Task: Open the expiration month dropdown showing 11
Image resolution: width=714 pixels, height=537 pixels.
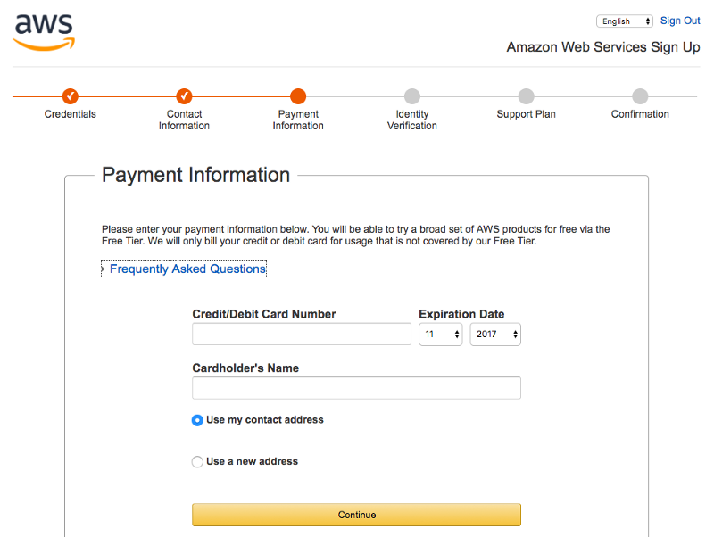Action: [x=440, y=334]
